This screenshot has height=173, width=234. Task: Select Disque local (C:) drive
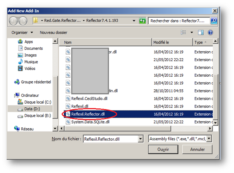click(x=37, y=102)
